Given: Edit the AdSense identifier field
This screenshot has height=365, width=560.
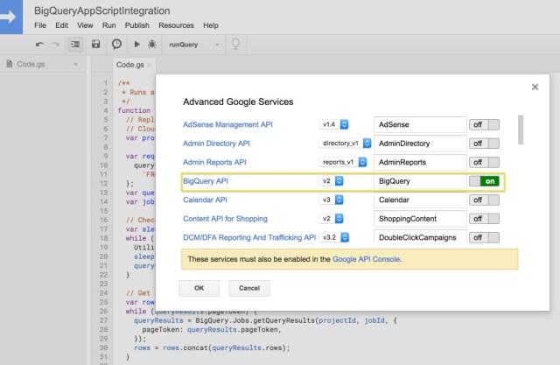Looking at the screenshot, I should (x=420, y=124).
